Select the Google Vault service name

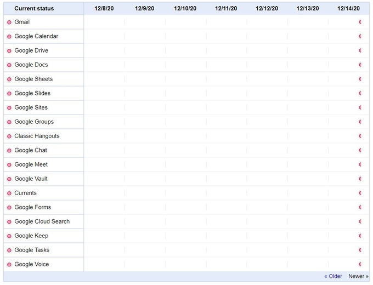tap(31, 179)
